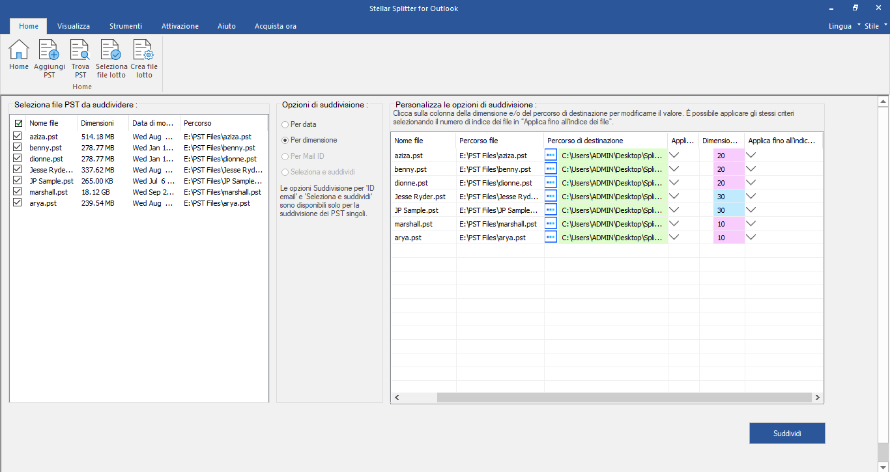Click the Suddividi button

point(787,433)
